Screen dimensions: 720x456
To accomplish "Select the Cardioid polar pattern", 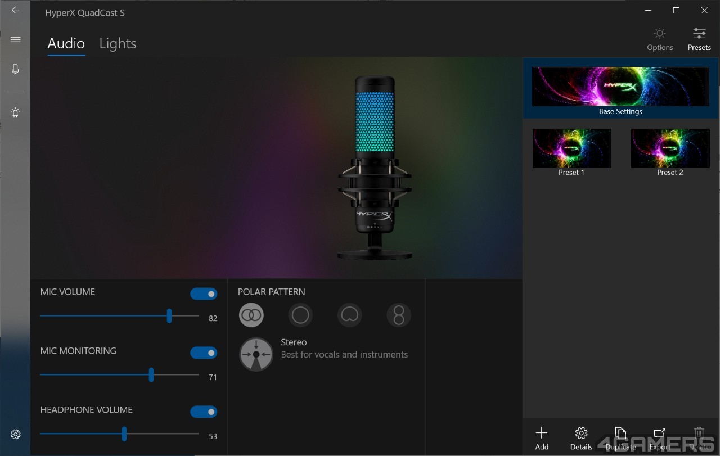I will click(350, 315).
